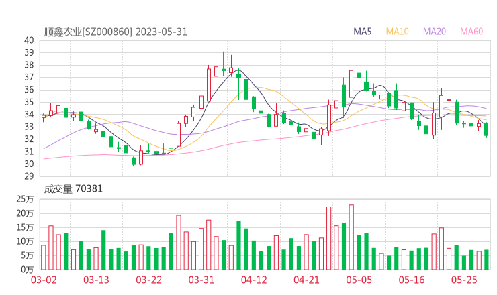Screen dimensions: 497x295
Task: Toggle the MA10 legend label
Action: pos(398,32)
